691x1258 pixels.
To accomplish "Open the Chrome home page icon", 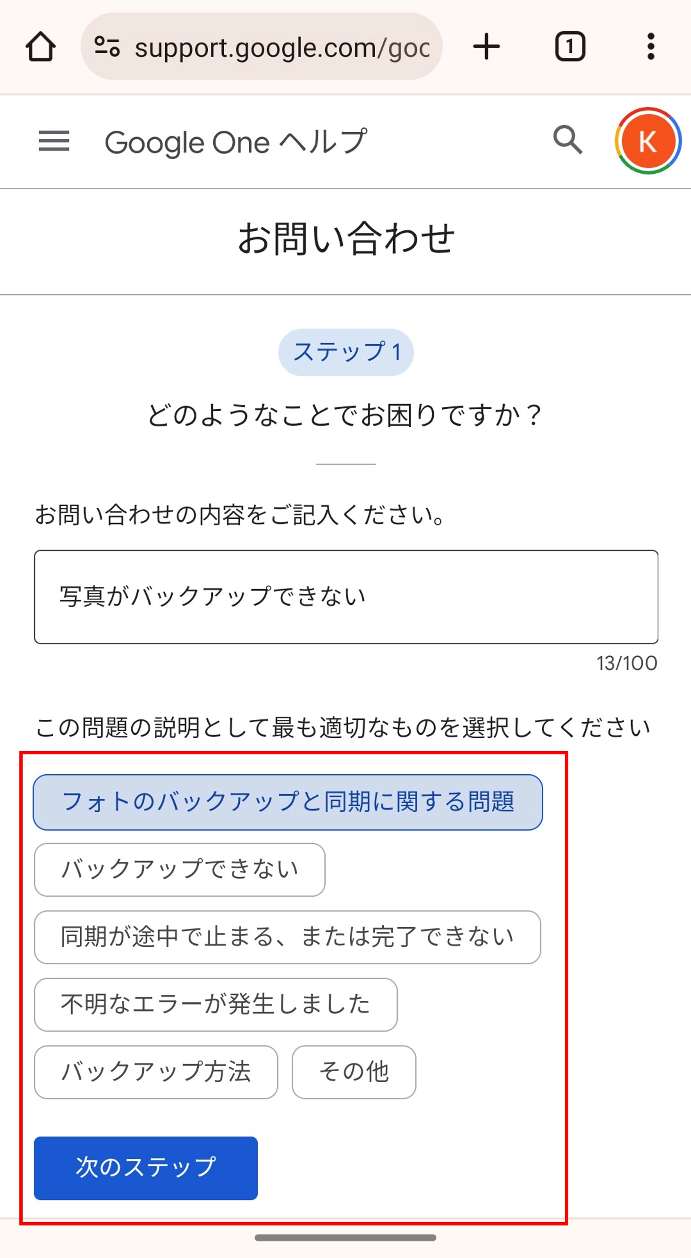I will [x=41, y=46].
